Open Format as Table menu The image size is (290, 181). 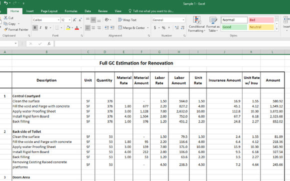click(x=213, y=24)
